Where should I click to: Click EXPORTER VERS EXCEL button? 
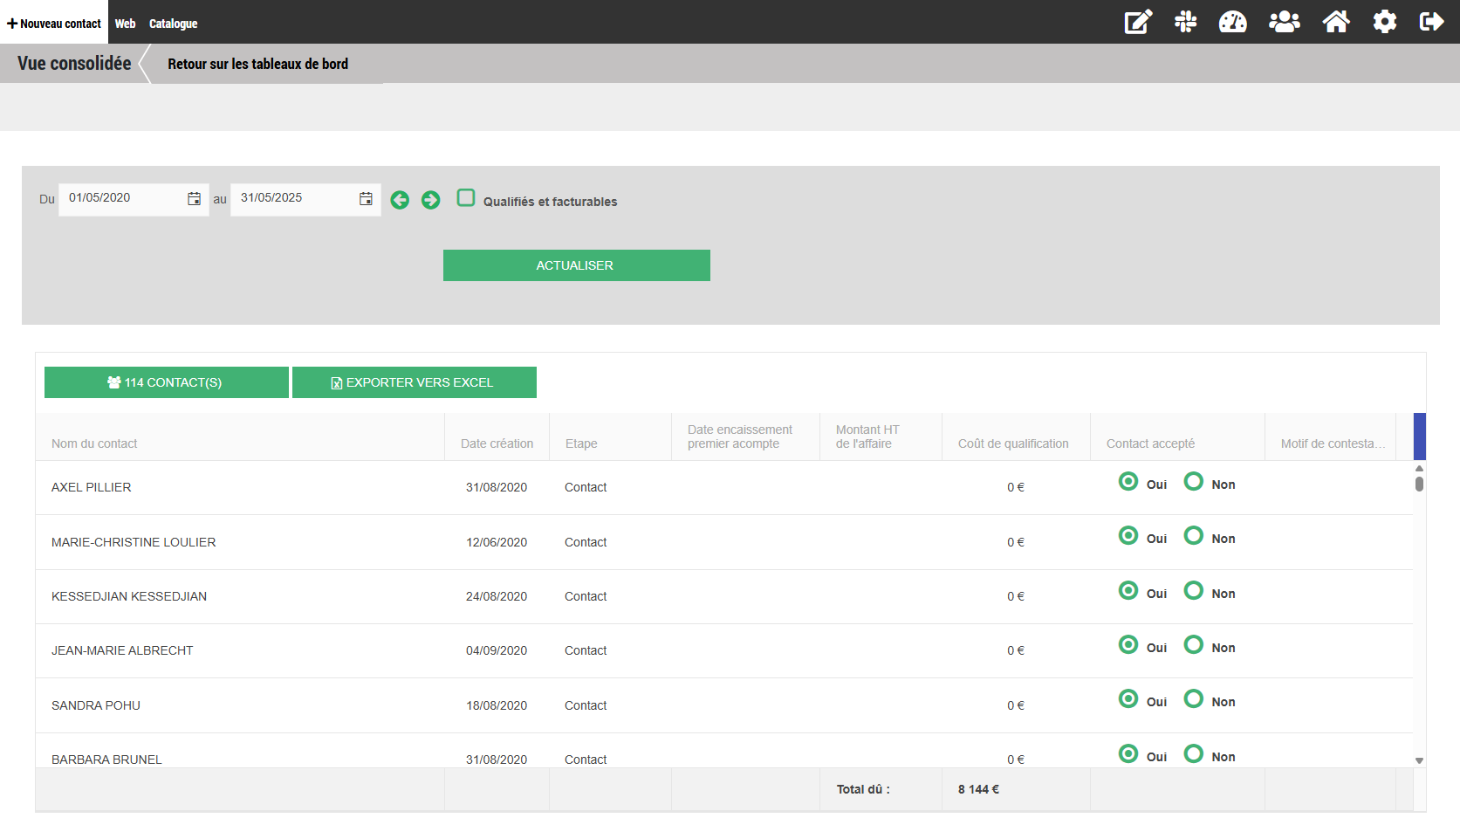pos(414,382)
